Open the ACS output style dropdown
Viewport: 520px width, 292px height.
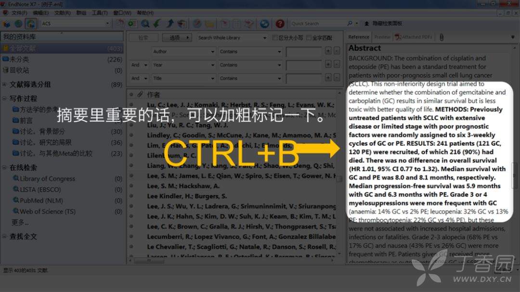tap(76, 24)
